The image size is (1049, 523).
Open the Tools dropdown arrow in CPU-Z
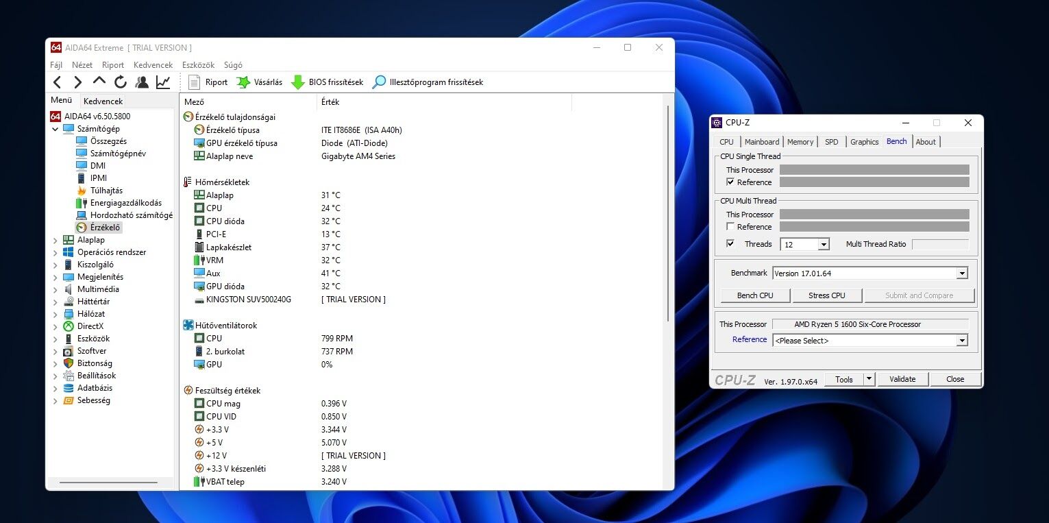pos(869,379)
